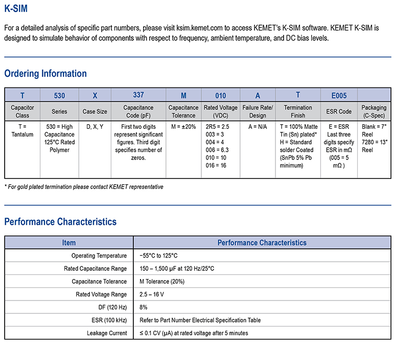Click the 'Performance Characteristics' table column header
Image resolution: width=396 pixels, height=345 pixels.
(262, 243)
